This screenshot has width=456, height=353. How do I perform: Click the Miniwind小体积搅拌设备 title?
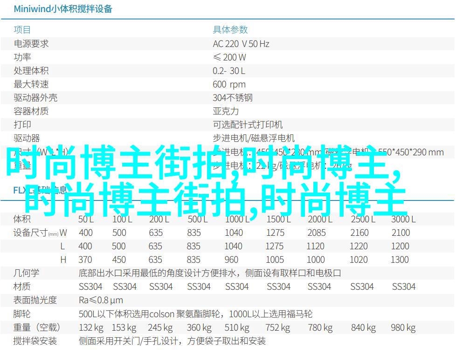(x=63, y=9)
